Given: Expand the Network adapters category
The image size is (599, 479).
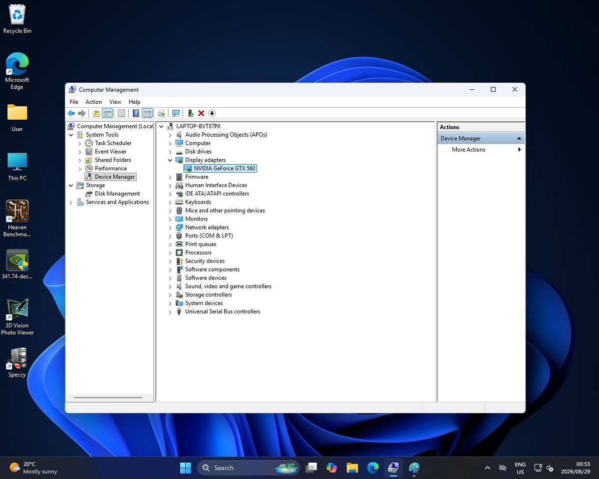Looking at the screenshot, I should click(x=170, y=228).
